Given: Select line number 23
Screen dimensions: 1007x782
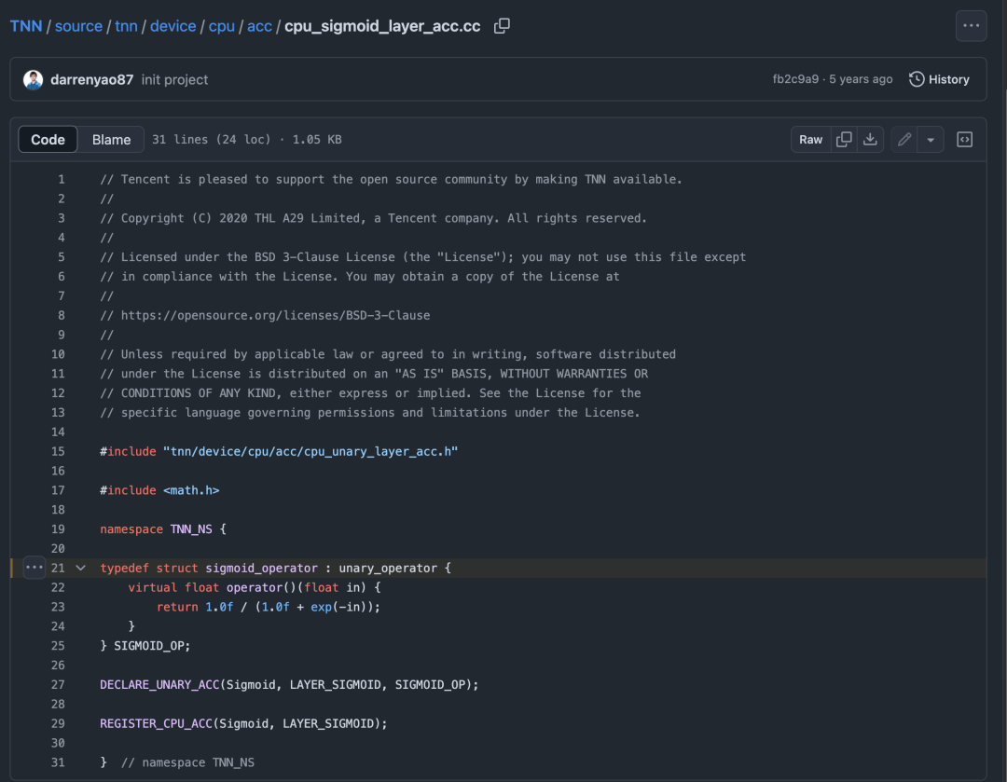Looking at the screenshot, I should coord(58,607).
